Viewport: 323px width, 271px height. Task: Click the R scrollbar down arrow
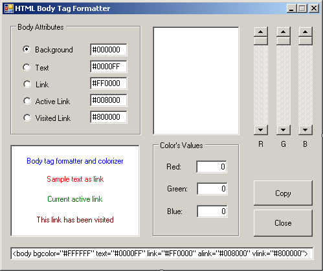(x=261, y=130)
